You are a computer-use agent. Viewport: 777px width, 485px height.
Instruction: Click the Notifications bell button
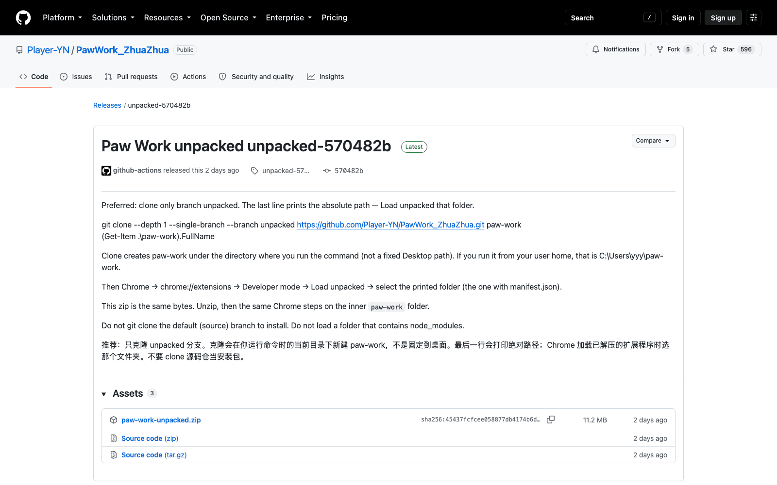(x=615, y=49)
